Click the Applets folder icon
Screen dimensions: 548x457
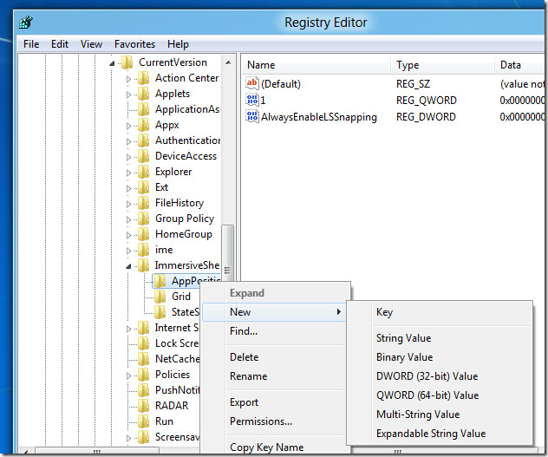tap(143, 94)
